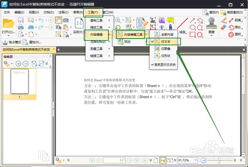
Task: Click the Open folder icon
Action: pyautogui.click(x=8, y=24)
